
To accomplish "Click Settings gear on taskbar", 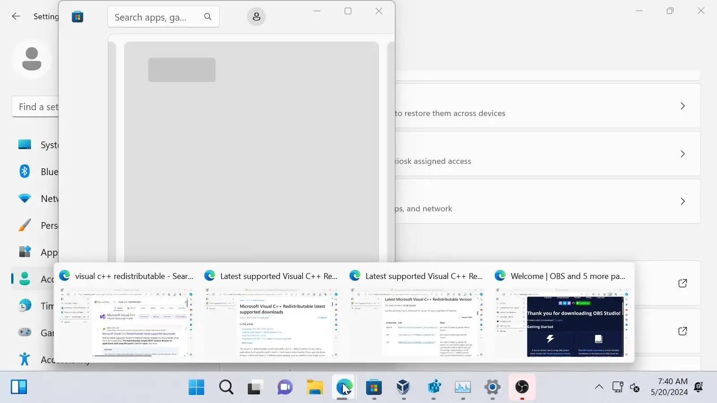I will click(x=492, y=387).
